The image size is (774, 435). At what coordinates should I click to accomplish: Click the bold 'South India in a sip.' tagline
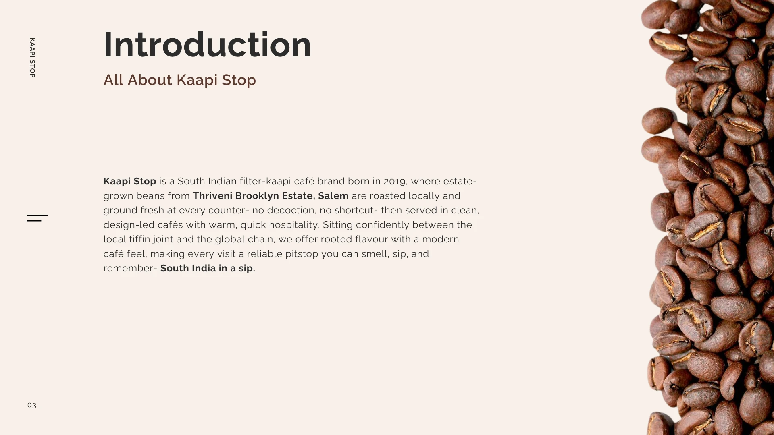[x=208, y=268]
